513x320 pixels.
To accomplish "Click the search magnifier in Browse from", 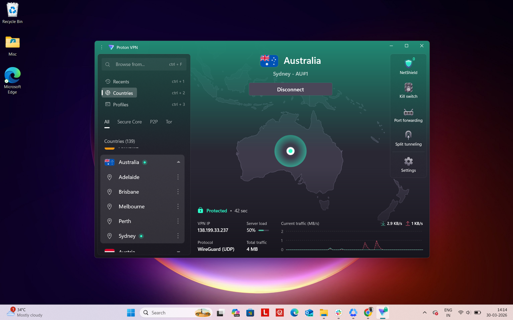I will pyautogui.click(x=107, y=64).
